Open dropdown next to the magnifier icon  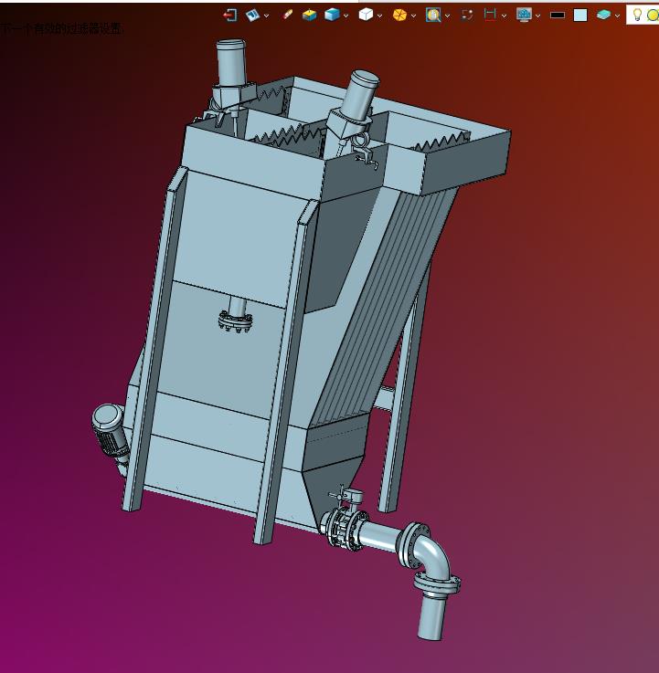coord(447,16)
